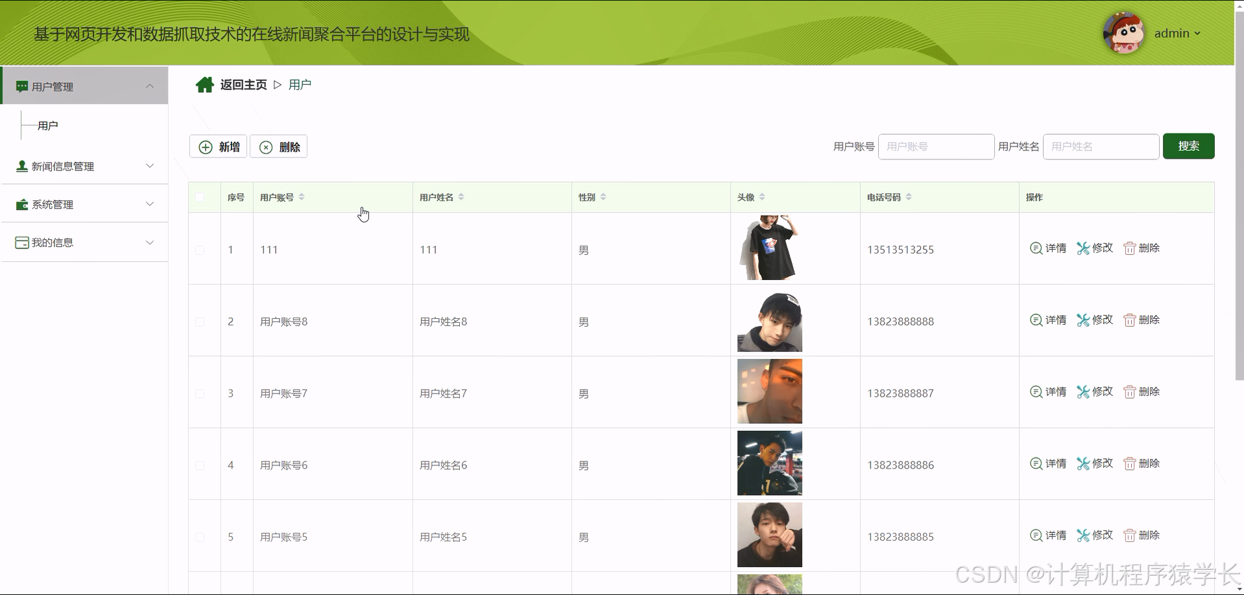This screenshot has width=1244, height=595.
Task: Select the 用户 submenu item in sidebar
Action: click(x=48, y=126)
